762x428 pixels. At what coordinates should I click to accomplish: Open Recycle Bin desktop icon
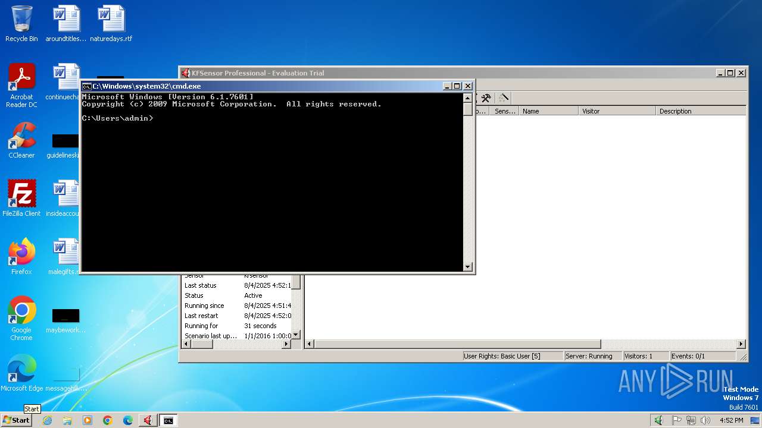point(21,24)
